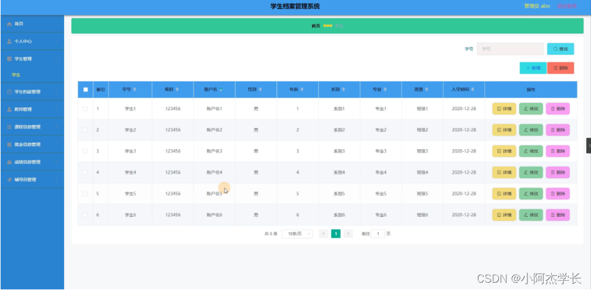Sort the table by 年龄 column
The width and height of the screenshot is (591, 290).
(302, 90)
